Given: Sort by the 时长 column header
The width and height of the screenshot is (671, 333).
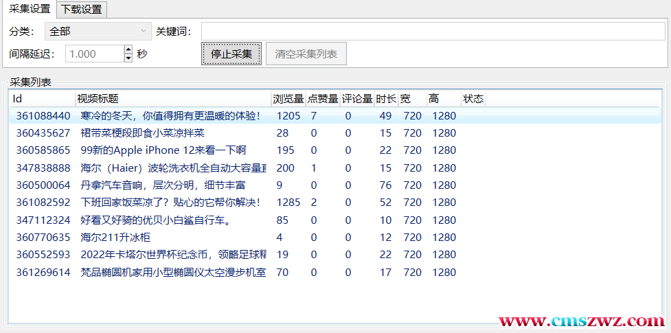Looking at the screenshot, I should coord(385,99).
